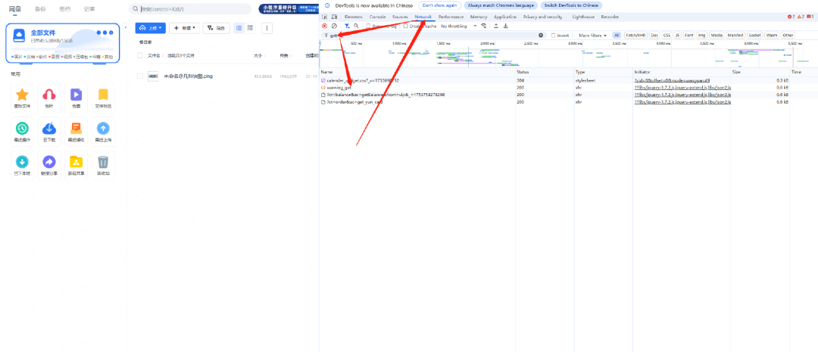The width and height of the screenshot is (818, 352).
Task: Switch to the Console tab
Action: coord(378,17)
